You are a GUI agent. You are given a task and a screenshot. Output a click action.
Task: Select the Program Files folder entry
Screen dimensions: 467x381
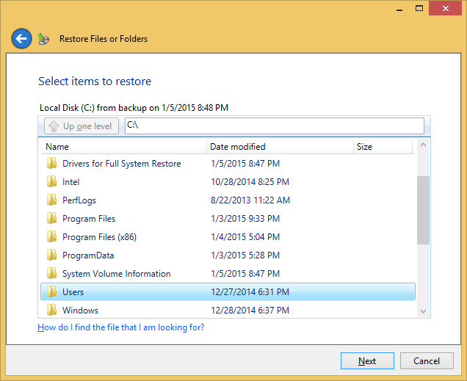point(89,219)
